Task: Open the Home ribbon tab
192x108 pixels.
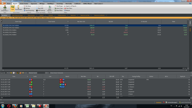Action: tap(9, 4)
